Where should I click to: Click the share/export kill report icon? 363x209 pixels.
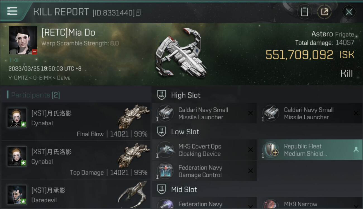tap(324, 12)
